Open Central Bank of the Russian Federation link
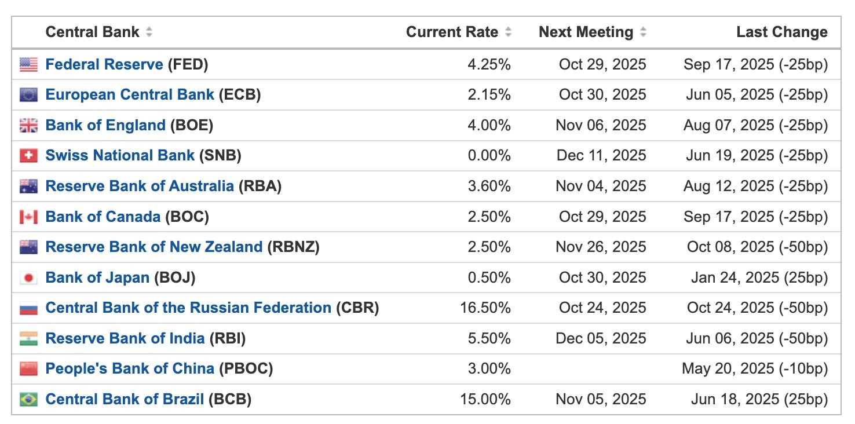This screenshot has width=855, height=424. click(188, 308)
